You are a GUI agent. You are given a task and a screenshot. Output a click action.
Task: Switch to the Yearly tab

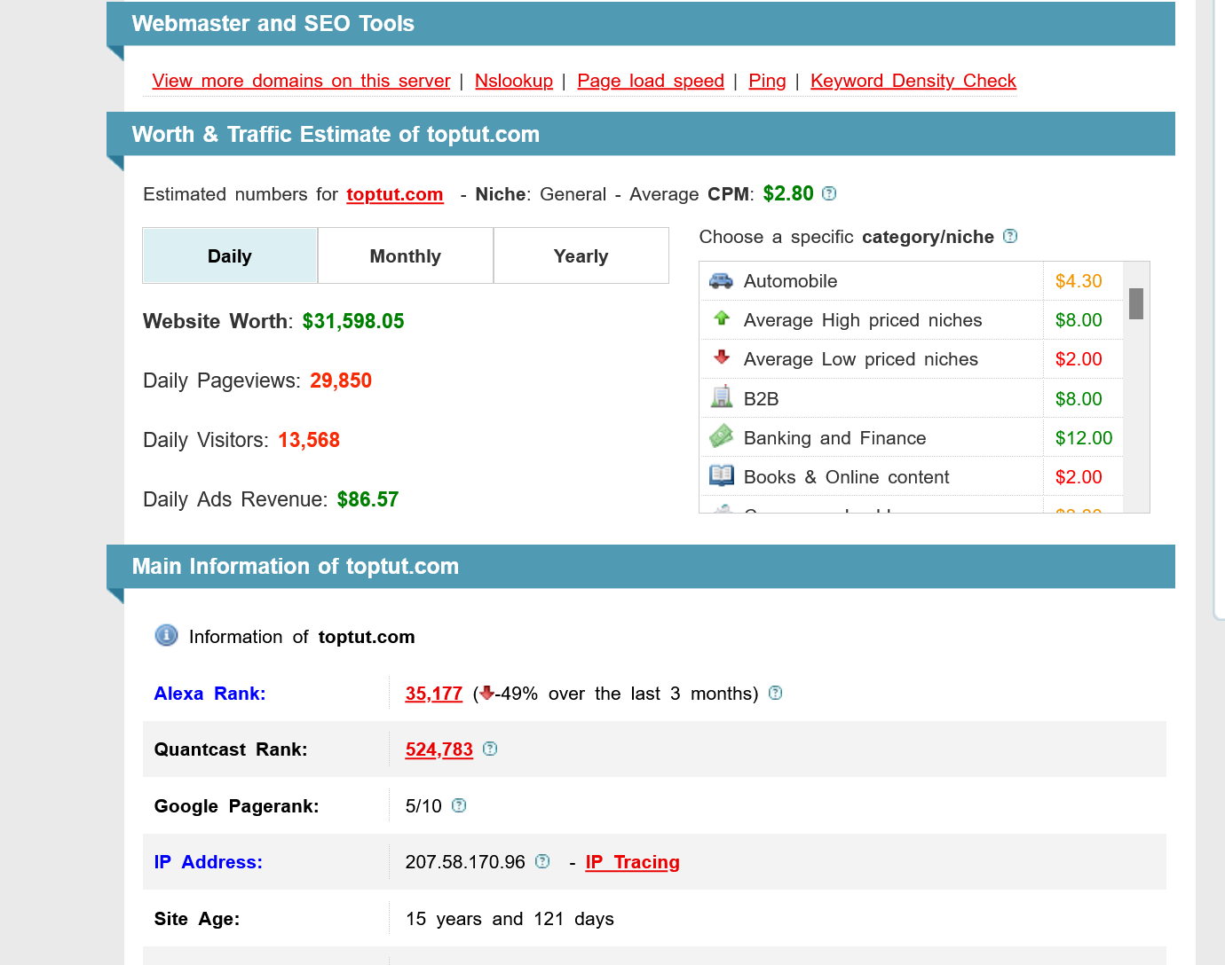(x=581, y=255)
